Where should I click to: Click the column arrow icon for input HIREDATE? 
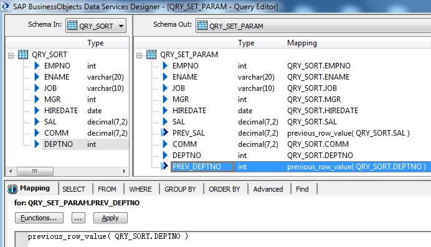click(x=37, y=110)
